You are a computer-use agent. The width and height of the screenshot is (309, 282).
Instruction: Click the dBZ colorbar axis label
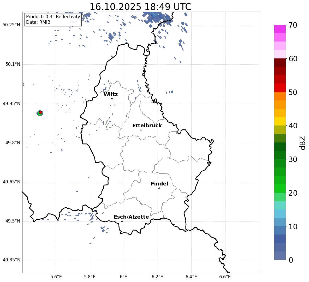tap(303, 143)
